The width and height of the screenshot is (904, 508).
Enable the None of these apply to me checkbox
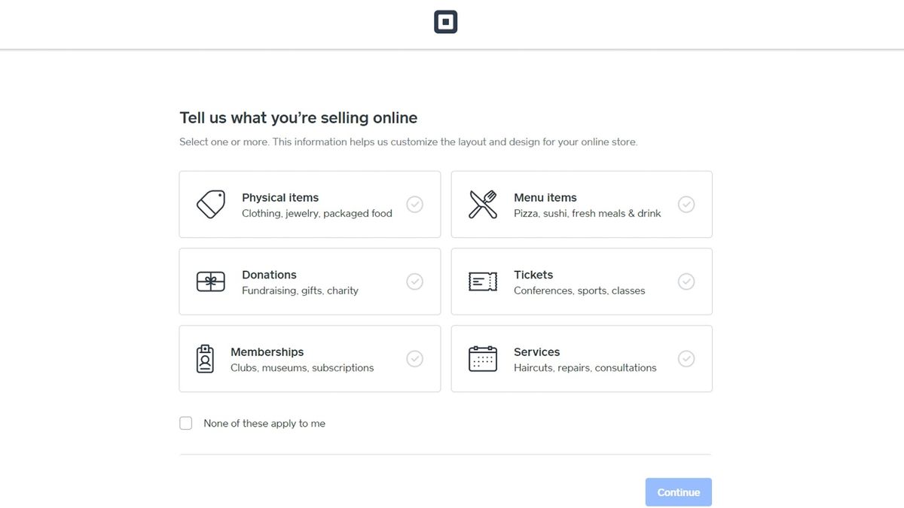click(x=185, y=422)
